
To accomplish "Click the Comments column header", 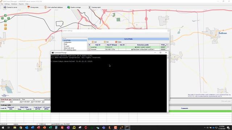I will click(185, 108).
